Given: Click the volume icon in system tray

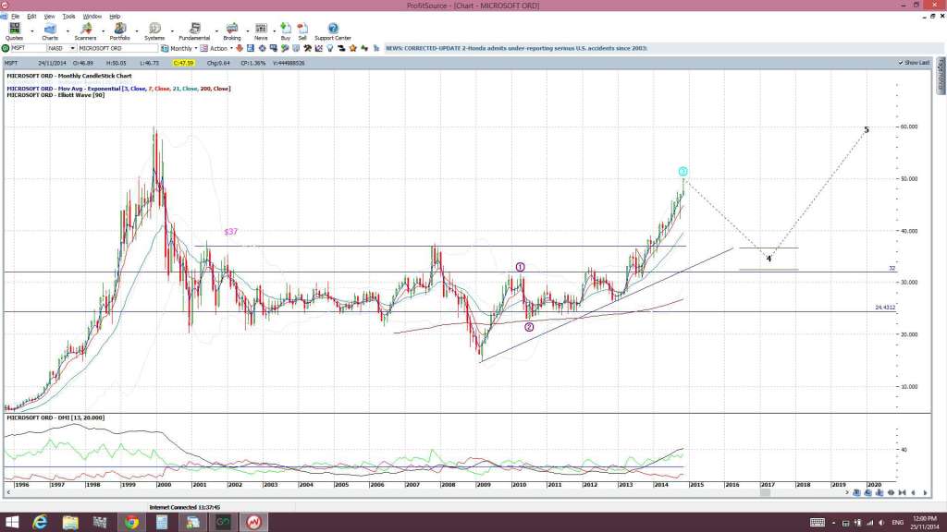Looking at the screenshot, I should pos(881,523).
